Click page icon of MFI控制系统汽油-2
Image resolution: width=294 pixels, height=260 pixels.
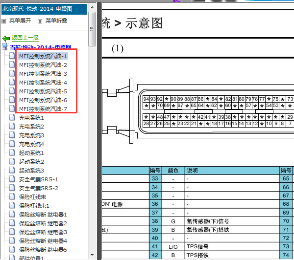(12, 65)
